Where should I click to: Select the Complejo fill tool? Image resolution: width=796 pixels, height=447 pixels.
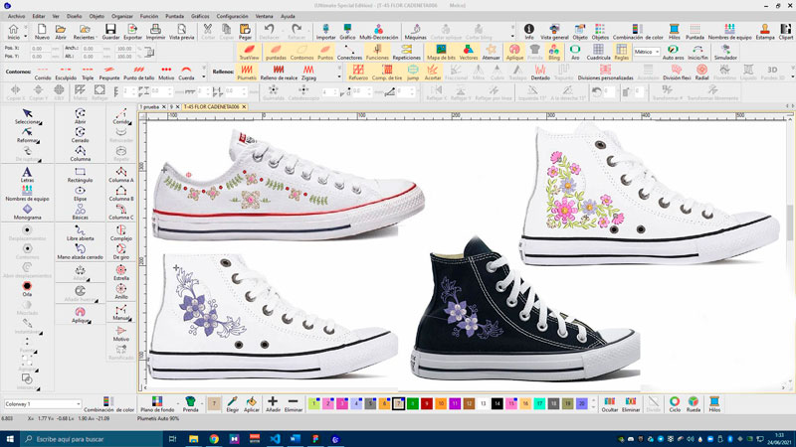[x=120, y=232]
